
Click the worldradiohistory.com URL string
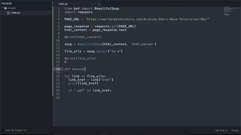click(x=147, y=19)
